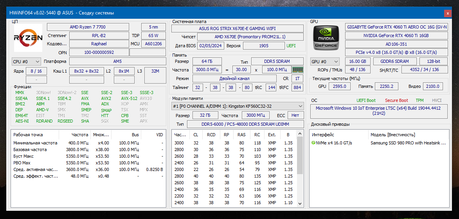Click the HVCI status label
The width and height of the screenshot is (459, 219).
point(437,100)
